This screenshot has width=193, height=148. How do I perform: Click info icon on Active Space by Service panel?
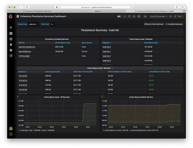point(102,96)
